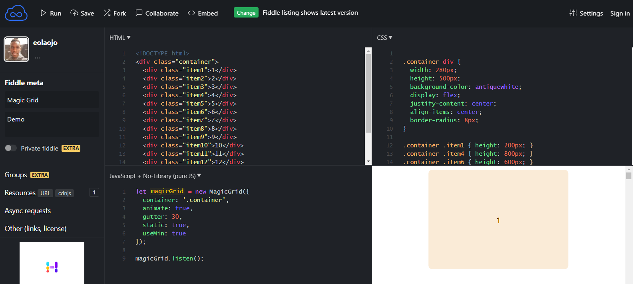Click the JS line 'useMin: true'
The height and width of the screenshot is (284, 633).
[164, 233]
